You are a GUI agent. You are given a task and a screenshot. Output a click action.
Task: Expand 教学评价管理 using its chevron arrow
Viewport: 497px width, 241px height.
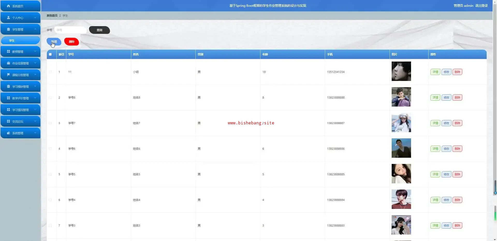[35, 98]
